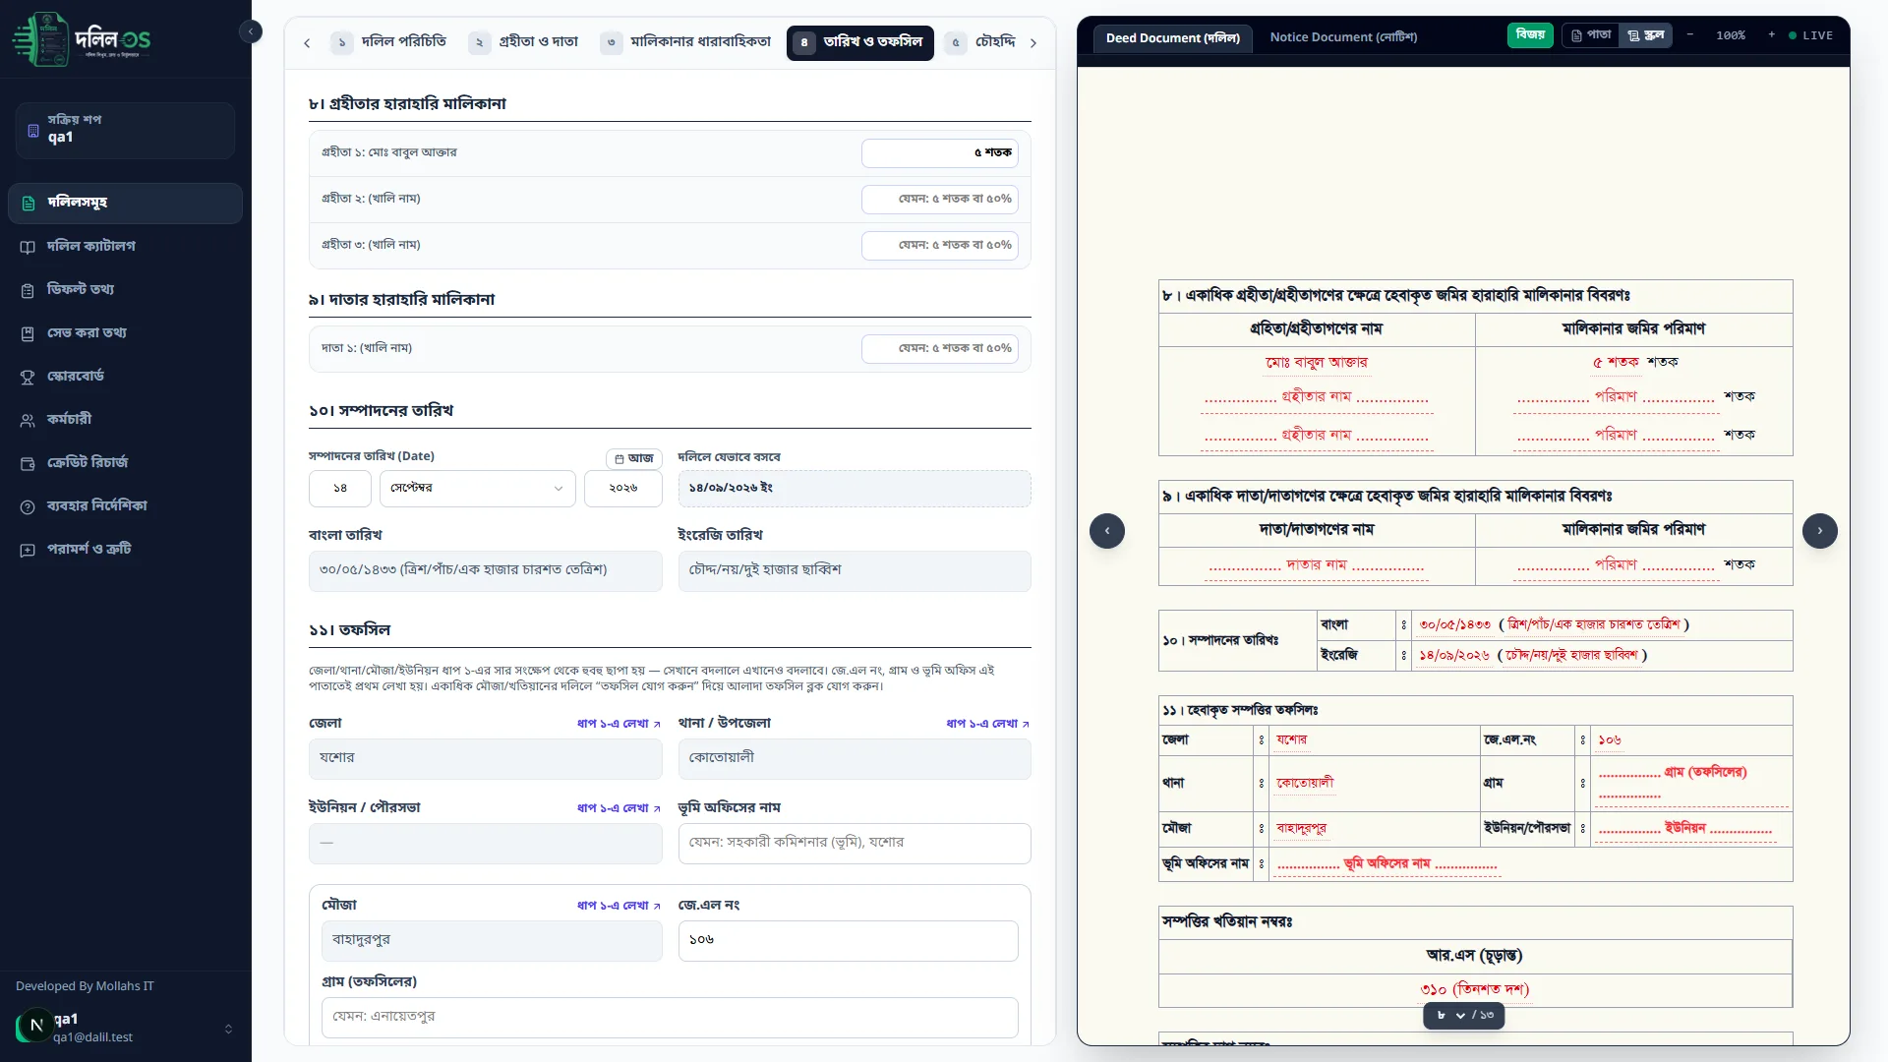Viewport: 1888px width, 1062px height.
Task: Switch preview to পাতা page mode
Action: click(1591, 35)
